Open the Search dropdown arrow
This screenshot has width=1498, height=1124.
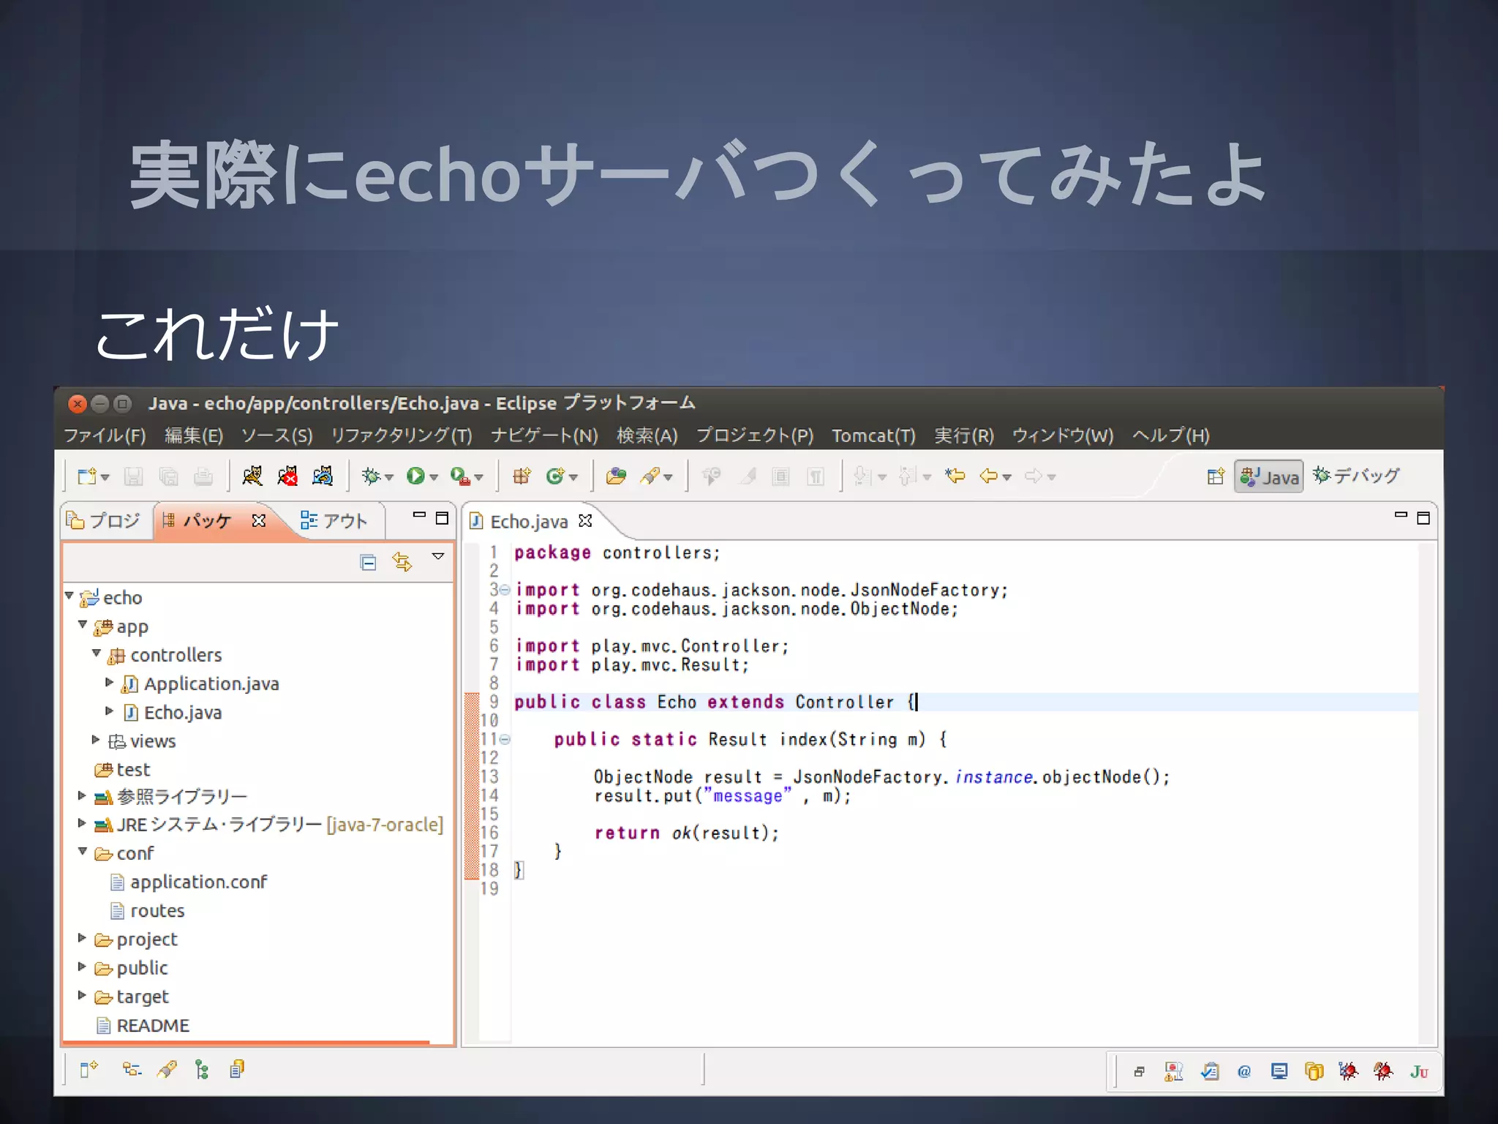668,478
